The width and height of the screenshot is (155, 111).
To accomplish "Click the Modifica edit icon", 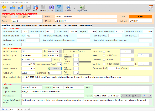I will pyautogui.click(x=20, y=7).
